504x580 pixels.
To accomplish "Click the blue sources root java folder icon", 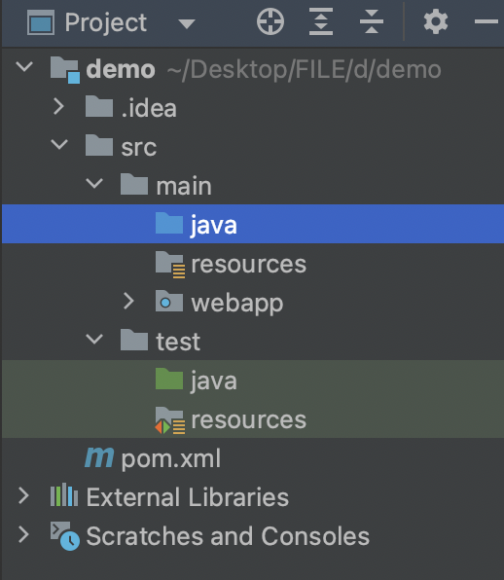I will pyautogui.click(x=169, y=223).
